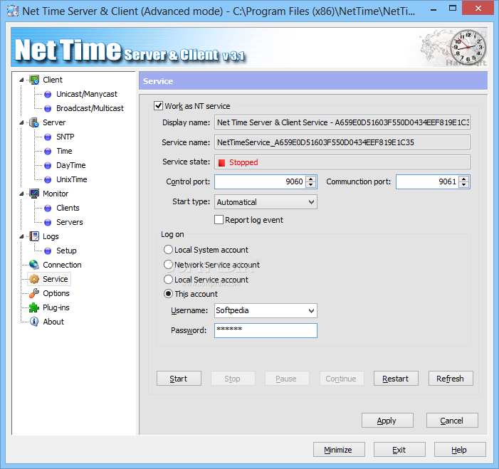Click the app icon in title bar
Screen dimensions: 499x469
click(x=13, y=11)
